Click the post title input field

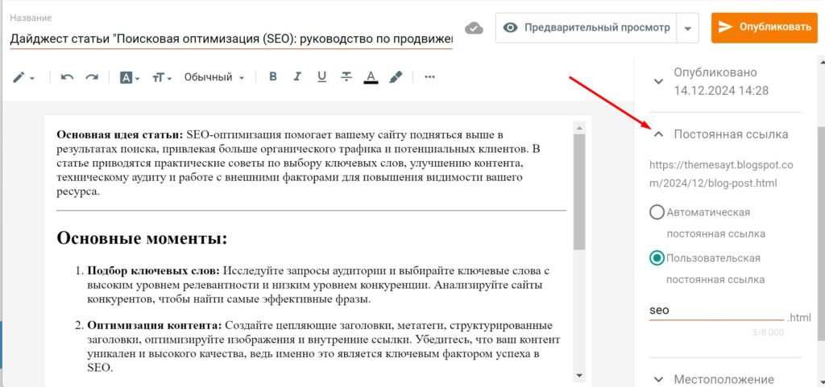pos(231,39)
